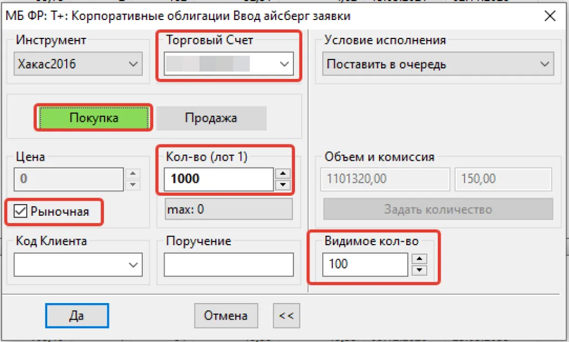Click the Цена down arrow spinner
Image resolution: width=569 pixels, height=342 pixels.
pos(133,185)
